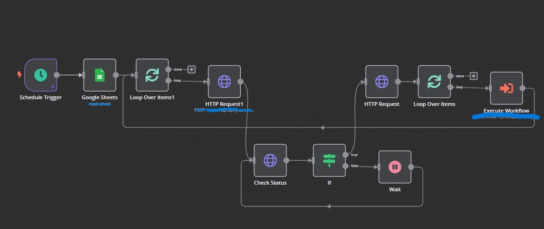This screenshot has height=229, width=544.
Task: Open the If branching node
Action: coord(329,160)
